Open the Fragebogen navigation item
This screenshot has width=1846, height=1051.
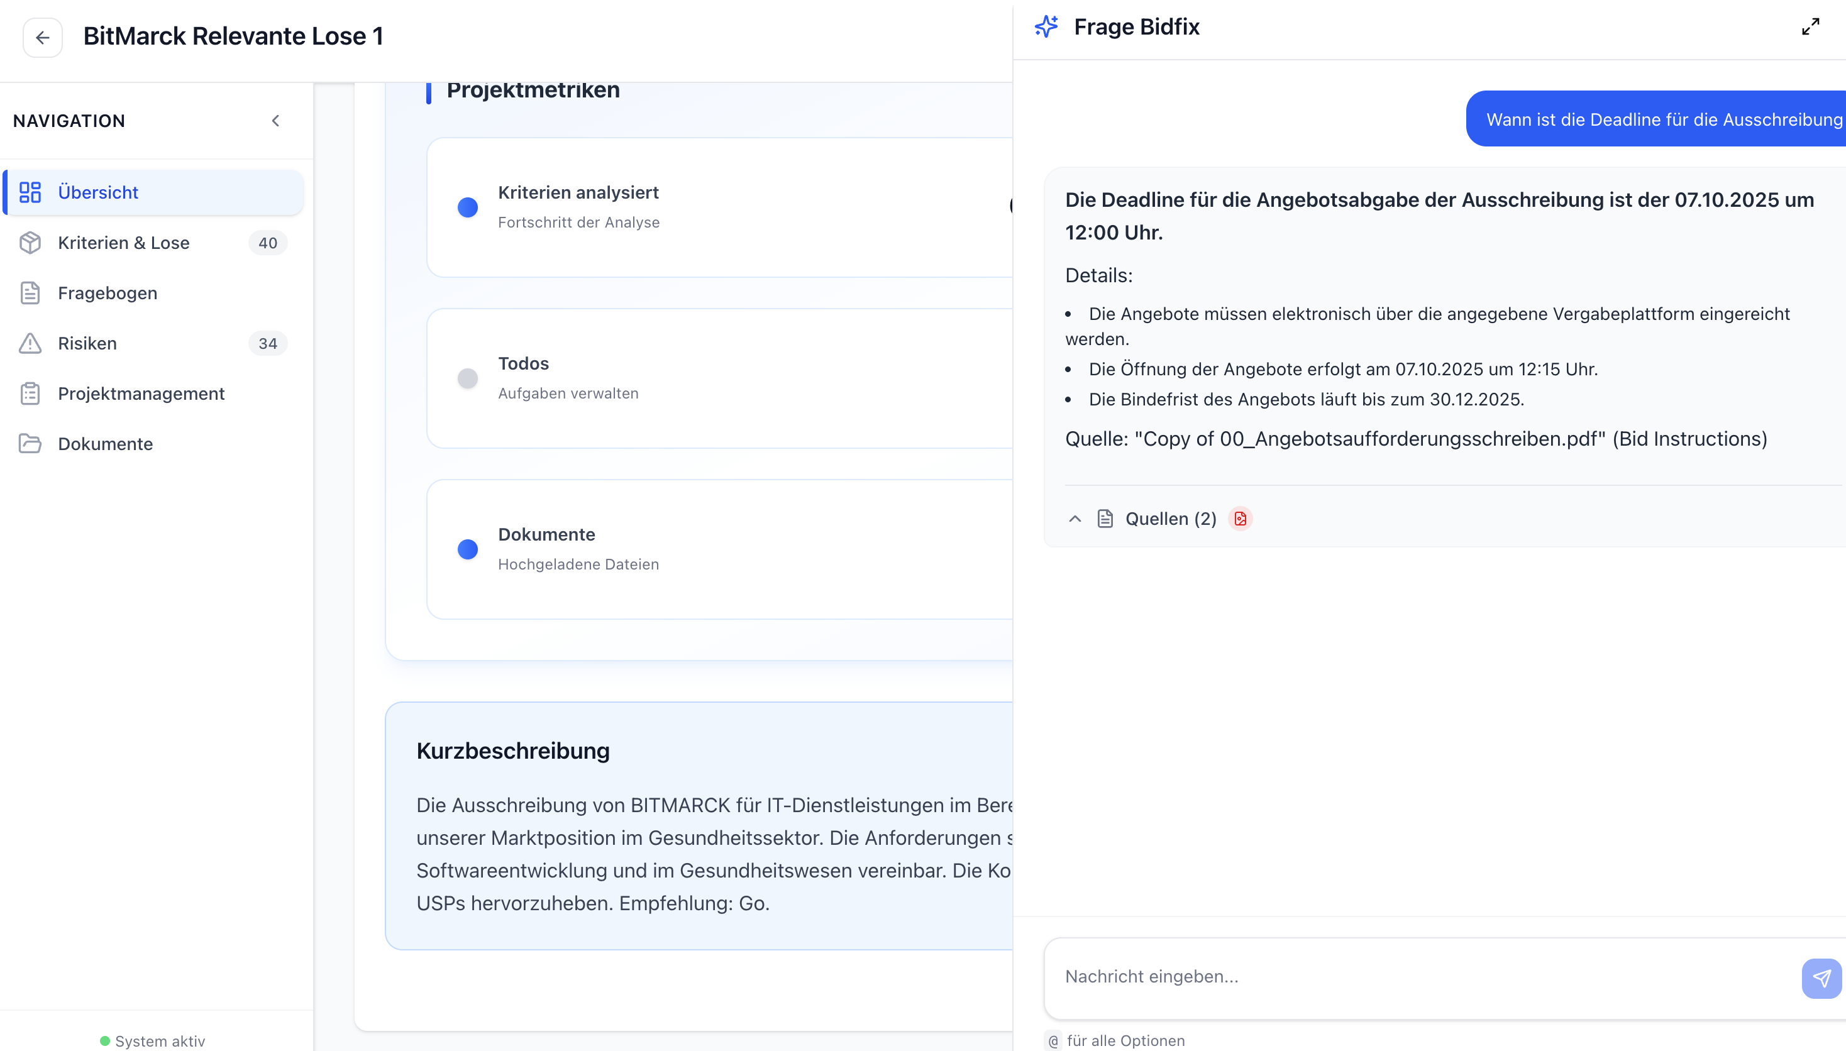(x=108, y=293)
